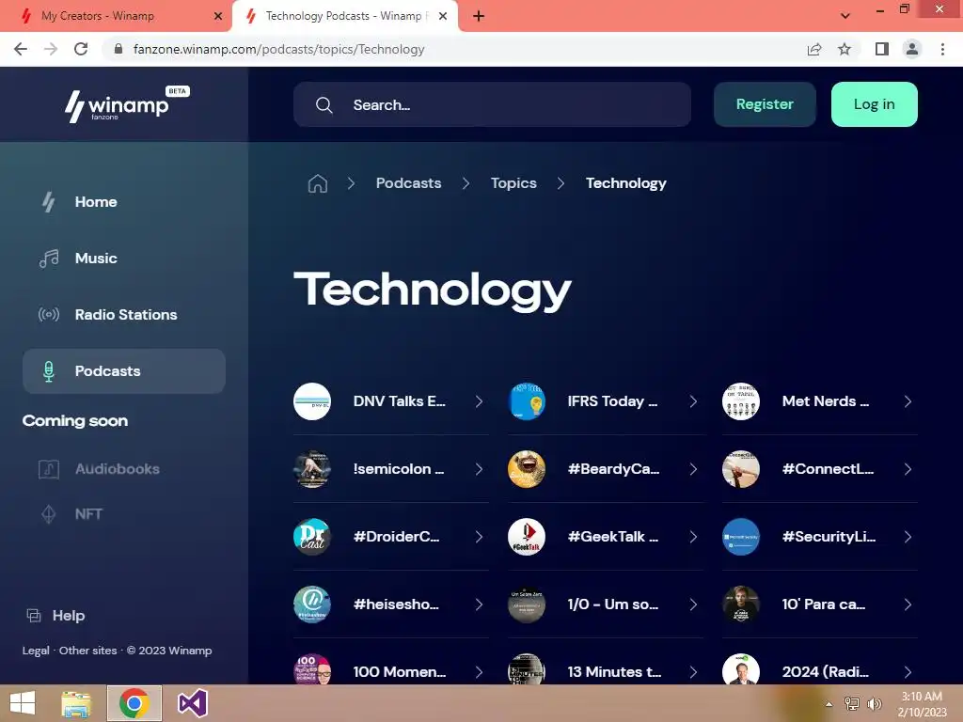Expand !semicolon row chevron
The image size is (963, 722).
(479, 469)
